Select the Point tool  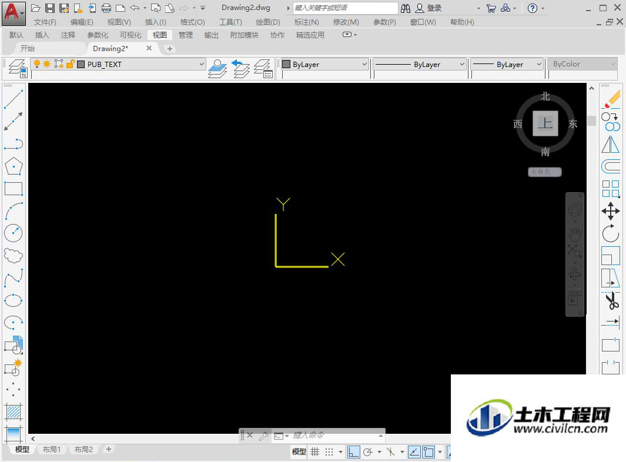[14, 389]
